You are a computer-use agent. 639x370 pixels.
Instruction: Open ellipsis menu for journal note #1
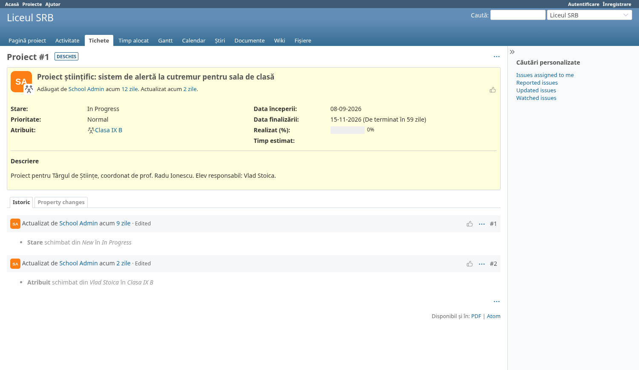click(x=482, y=224)
